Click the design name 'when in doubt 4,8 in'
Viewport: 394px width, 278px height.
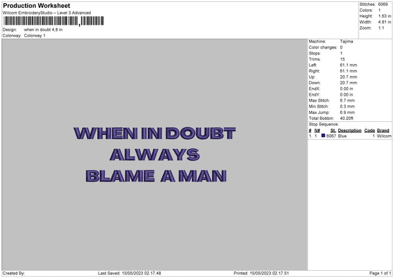pos(43,30)
